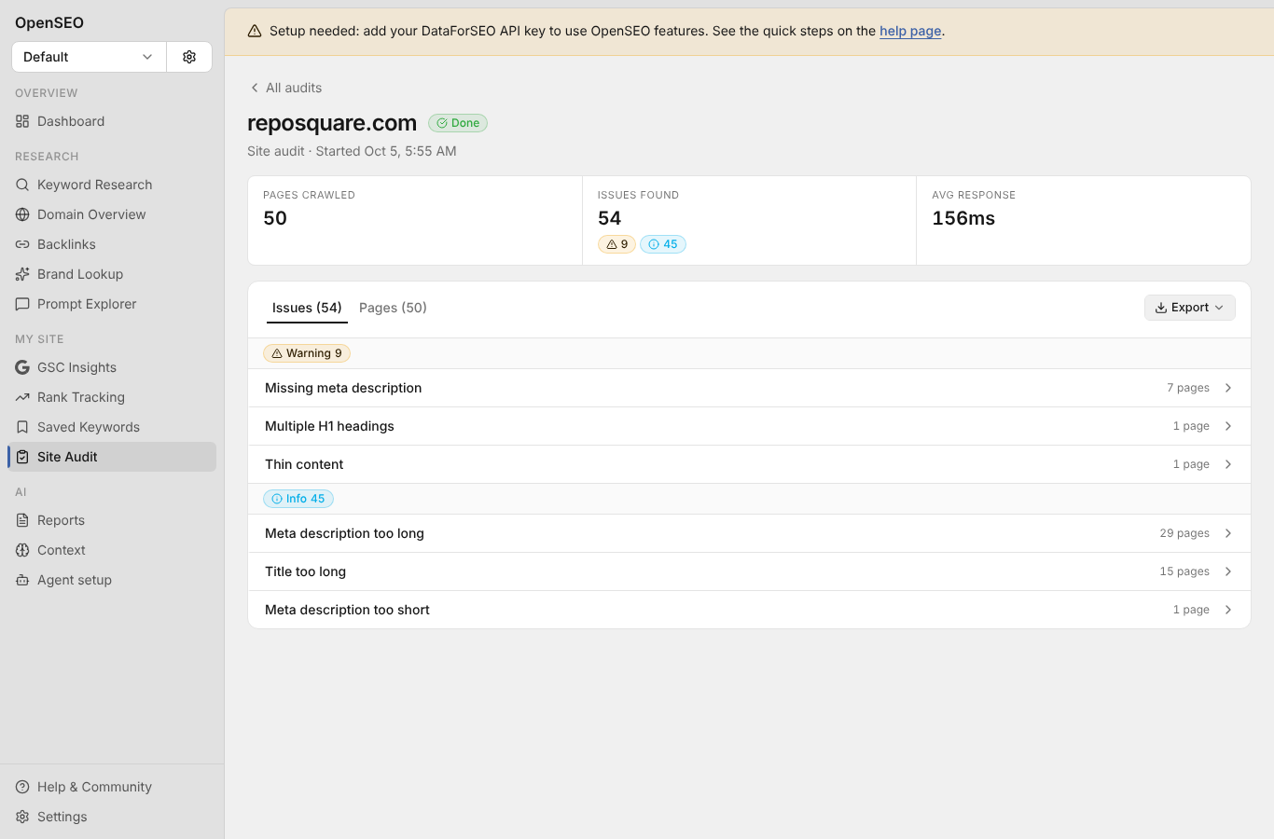Switch to the Issues (54) tab

pyautogui.click(x=307, y=308)
